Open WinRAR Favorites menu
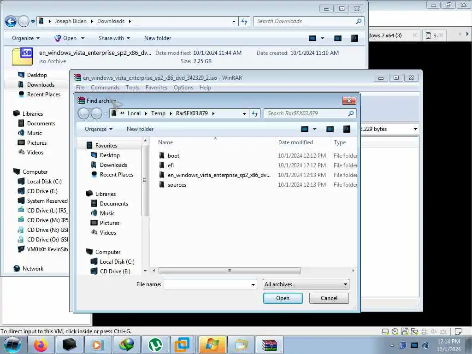Screen dimensions: 472x354 pos(156,88)
